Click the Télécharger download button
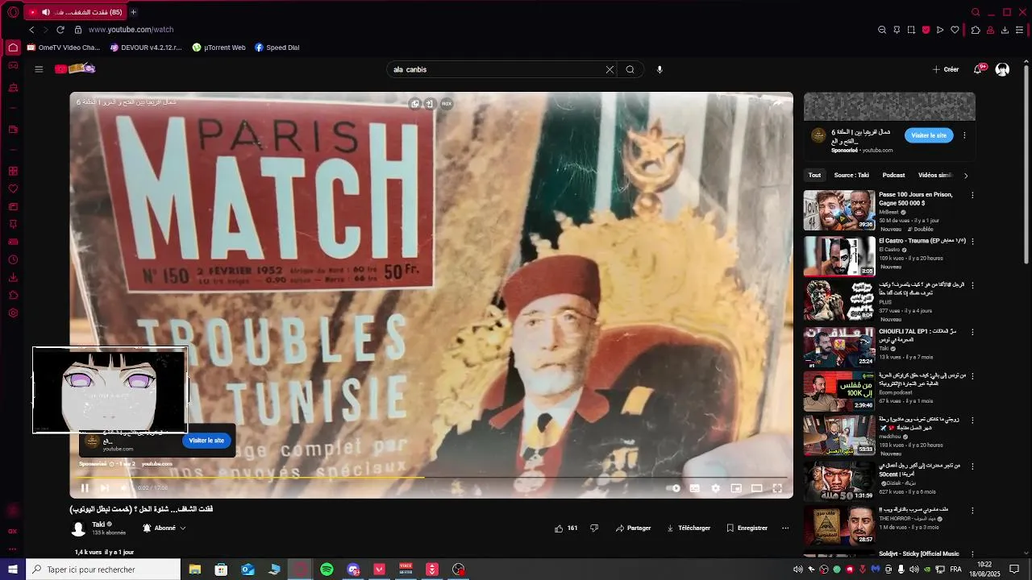 point(689,528)
